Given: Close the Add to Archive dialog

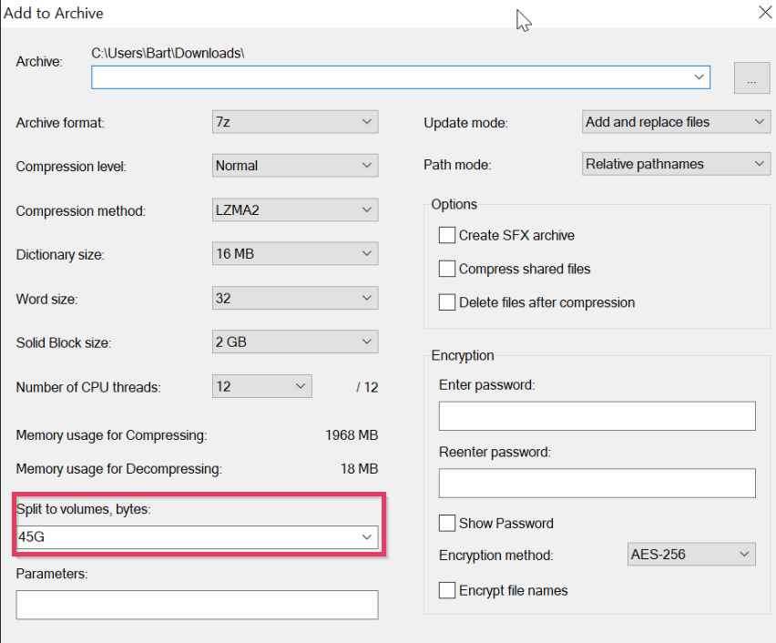Looking at the screenshot, I should 765,12.
